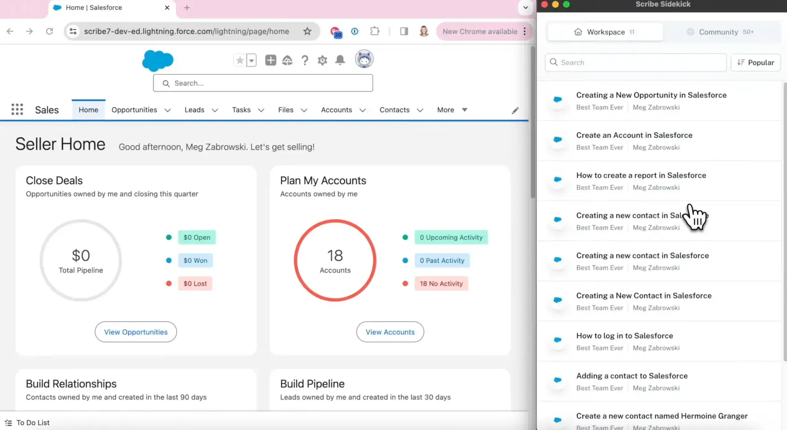Click the Scribe Sidekick search field
The image size is (787, 430).
click(635, 62)
